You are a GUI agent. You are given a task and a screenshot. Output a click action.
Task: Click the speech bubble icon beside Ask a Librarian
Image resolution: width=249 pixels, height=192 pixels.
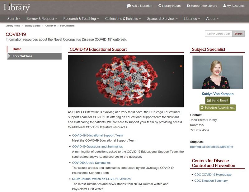pyautogui.click(x=129, y=6)
